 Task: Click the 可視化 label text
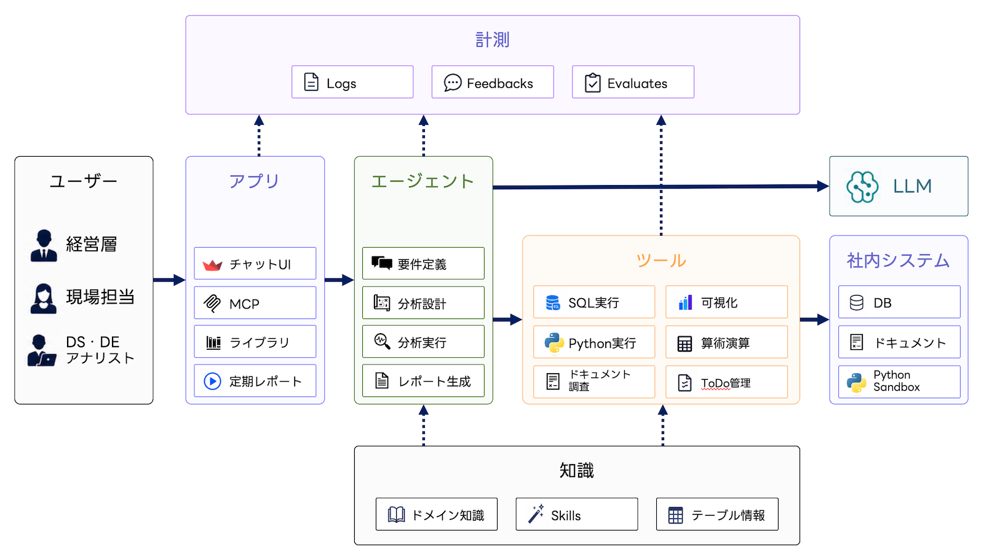click(x=720, y=302)
